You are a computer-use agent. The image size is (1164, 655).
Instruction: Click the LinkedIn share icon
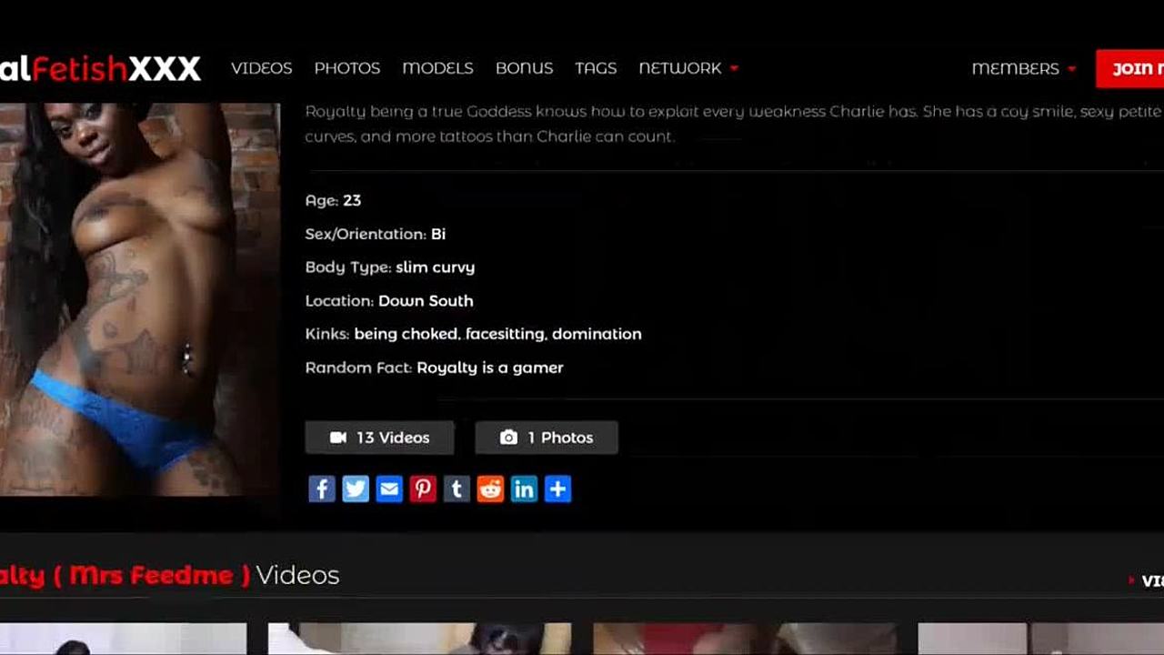tap(524, 489)
